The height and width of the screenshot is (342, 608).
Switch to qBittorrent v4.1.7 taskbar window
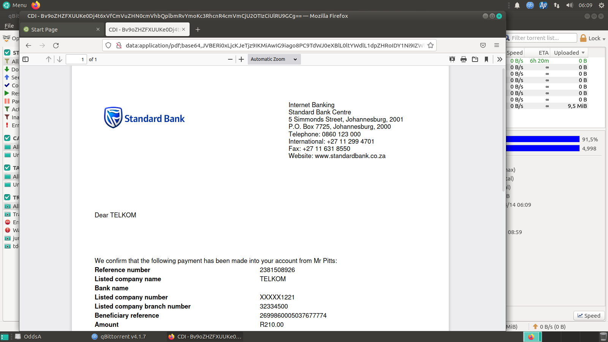point(119,337)
